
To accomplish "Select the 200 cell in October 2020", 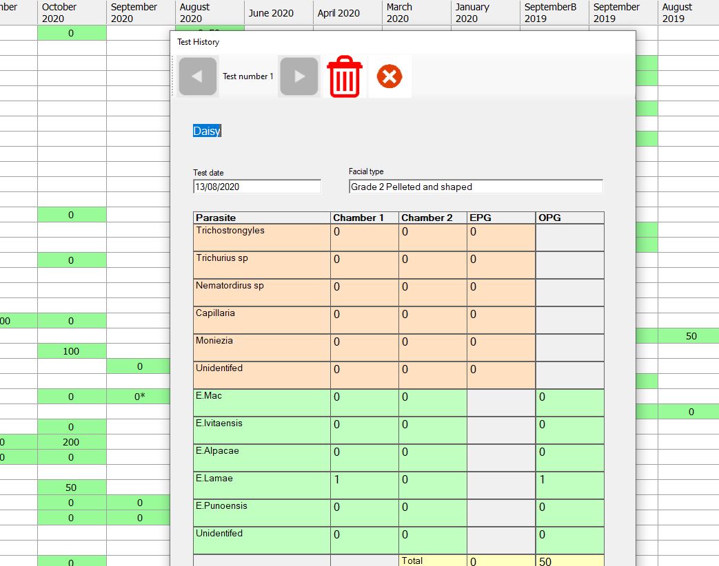I will point(72,442).
